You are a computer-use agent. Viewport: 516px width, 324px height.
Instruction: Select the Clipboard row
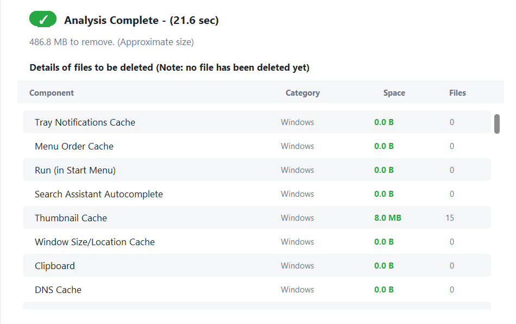pyautogui.click(x=257, y=265)
